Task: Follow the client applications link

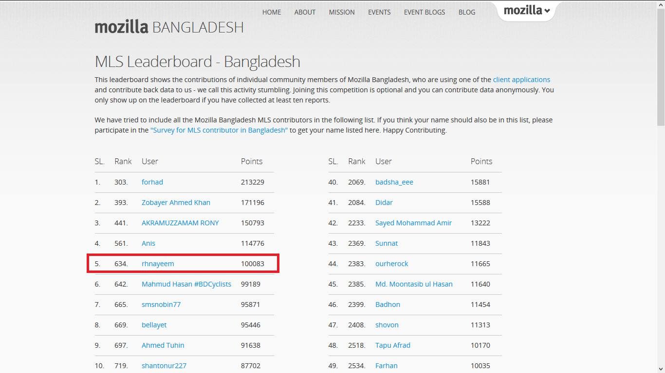Action: point(521,80)
